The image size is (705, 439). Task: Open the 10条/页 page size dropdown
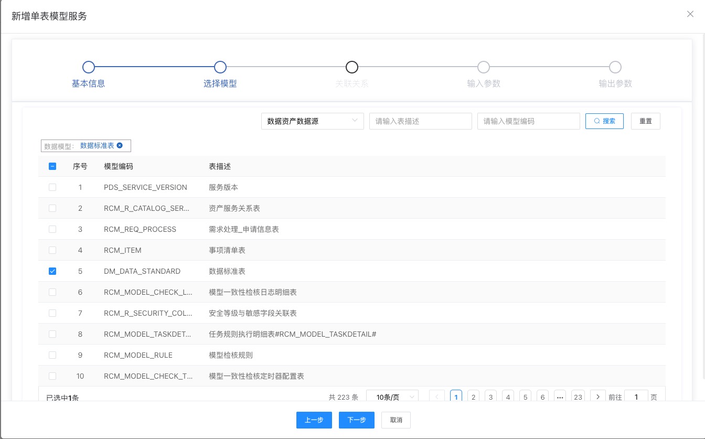coord(392,397)
